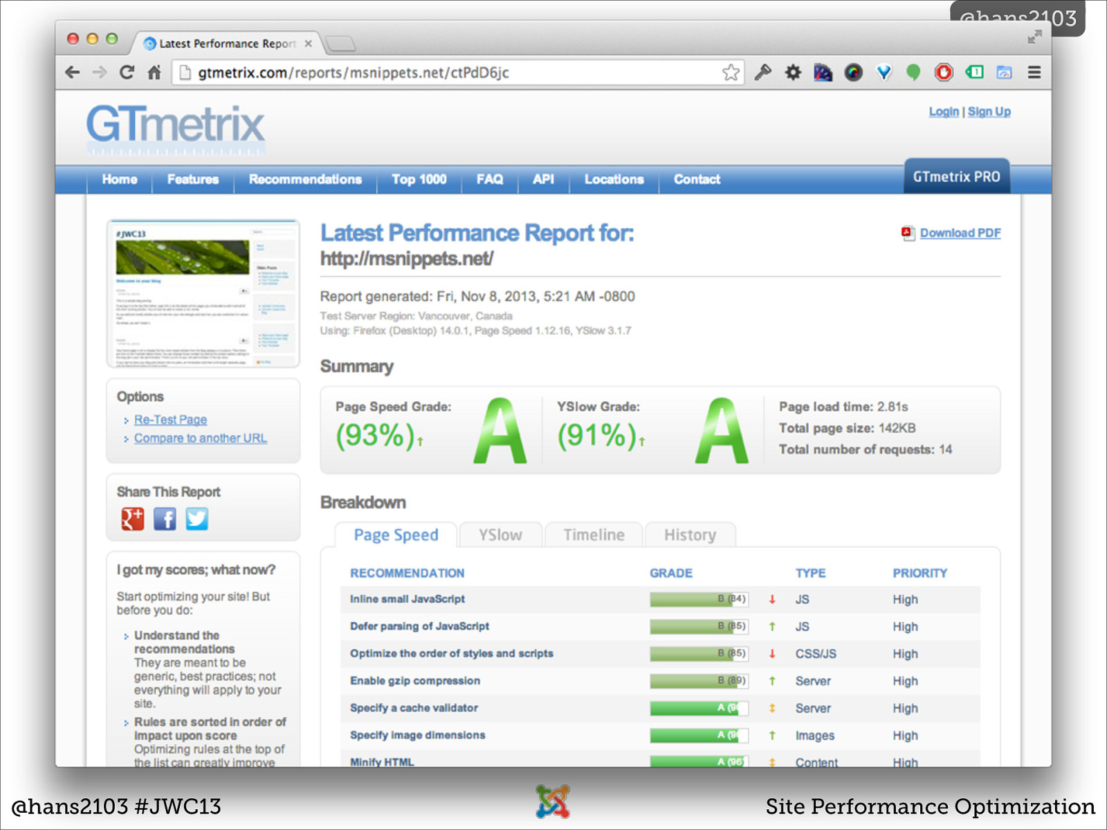The height and width of the screenshot is (830, 1107).
Task: Click the address bar URL field
Action: click(457, 73)
